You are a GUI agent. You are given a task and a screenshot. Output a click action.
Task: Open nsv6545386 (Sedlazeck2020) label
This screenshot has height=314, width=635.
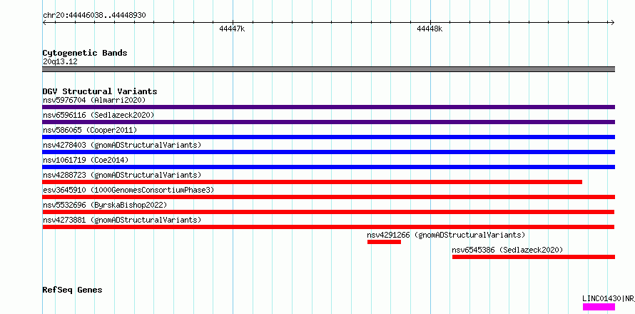[507, 250]
